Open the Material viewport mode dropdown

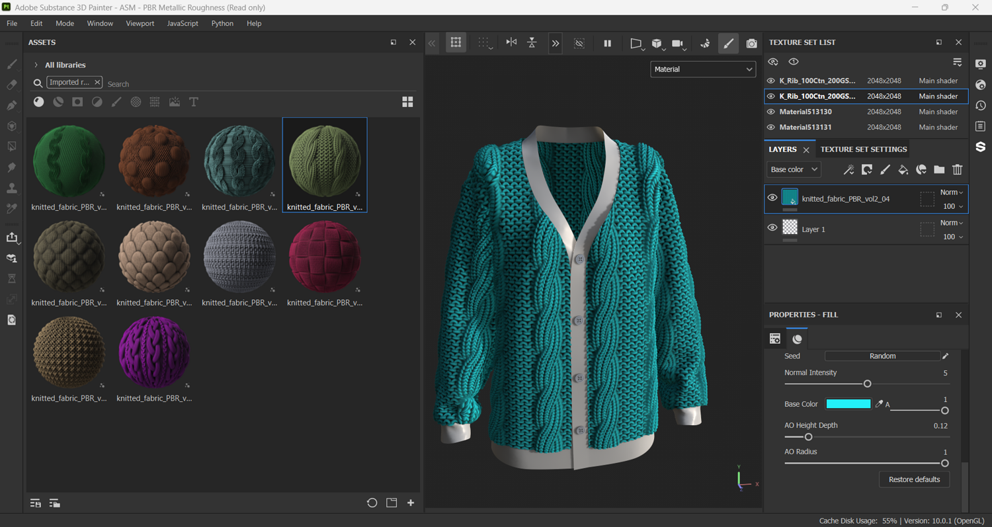(x=702, y=69)
